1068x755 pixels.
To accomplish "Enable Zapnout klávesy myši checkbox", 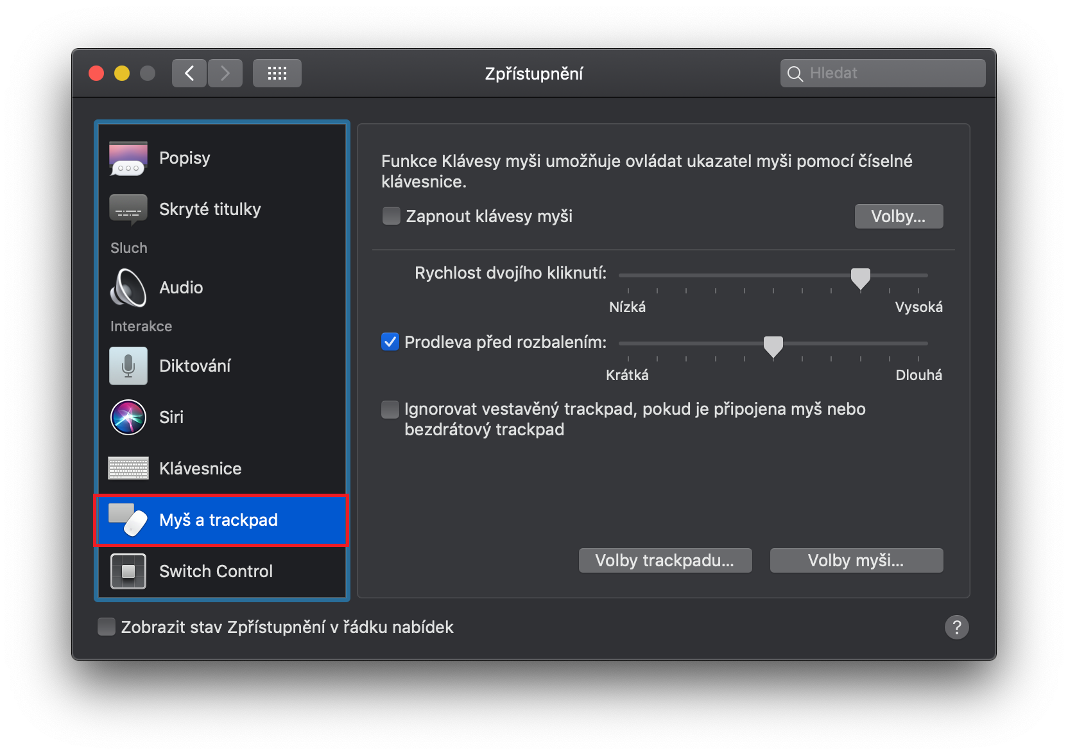I will click(391, 216).
